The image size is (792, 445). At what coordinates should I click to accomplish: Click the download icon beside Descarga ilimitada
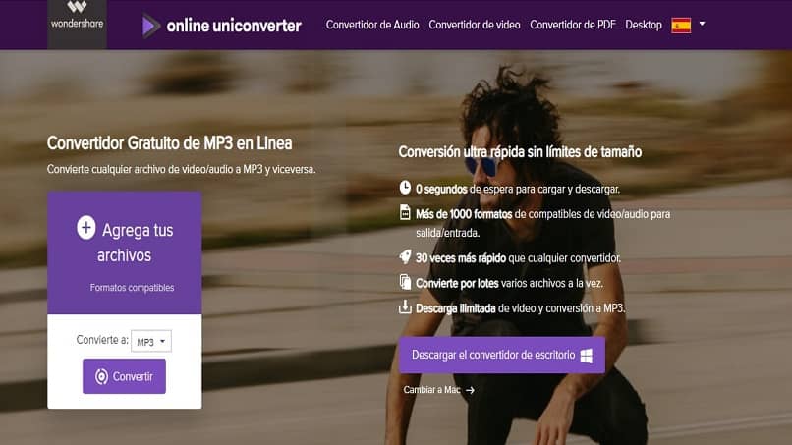click(405, 306)
